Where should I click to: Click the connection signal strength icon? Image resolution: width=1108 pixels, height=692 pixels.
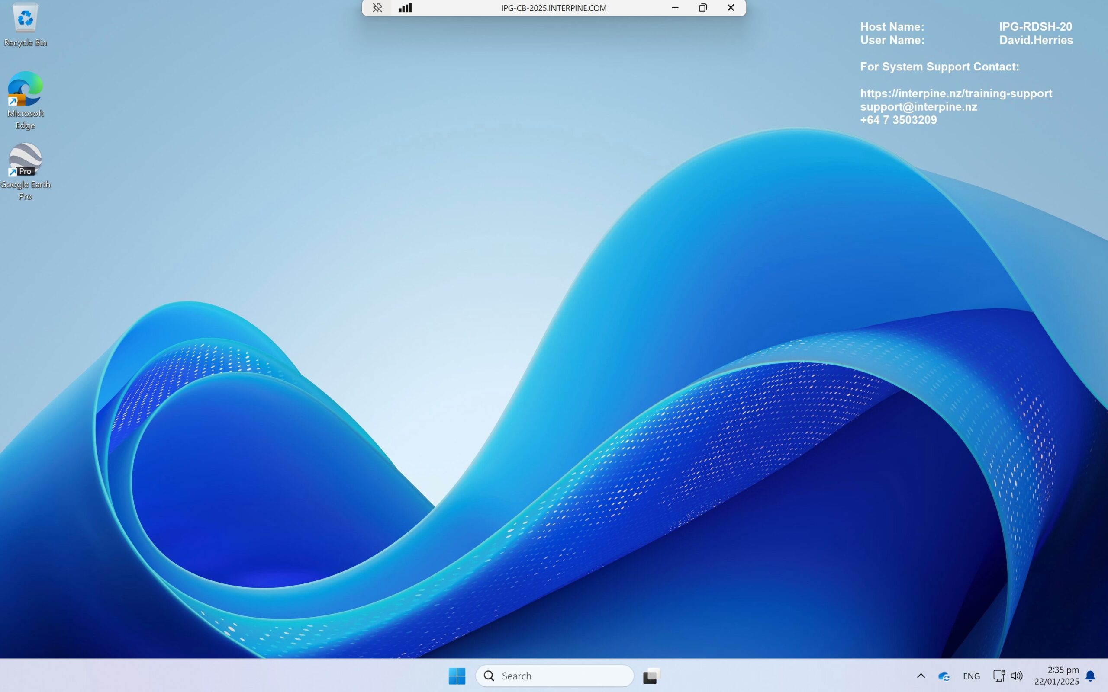[405, 7]
